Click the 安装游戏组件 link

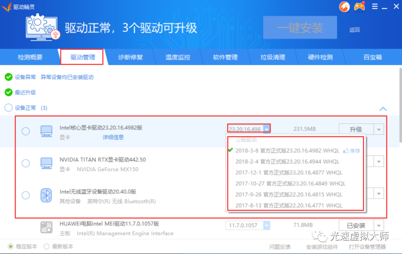(x=322, y=247)
